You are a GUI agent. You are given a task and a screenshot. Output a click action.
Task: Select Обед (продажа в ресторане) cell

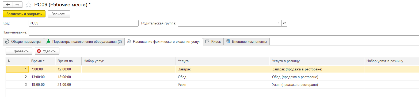[x=317, y=77]
